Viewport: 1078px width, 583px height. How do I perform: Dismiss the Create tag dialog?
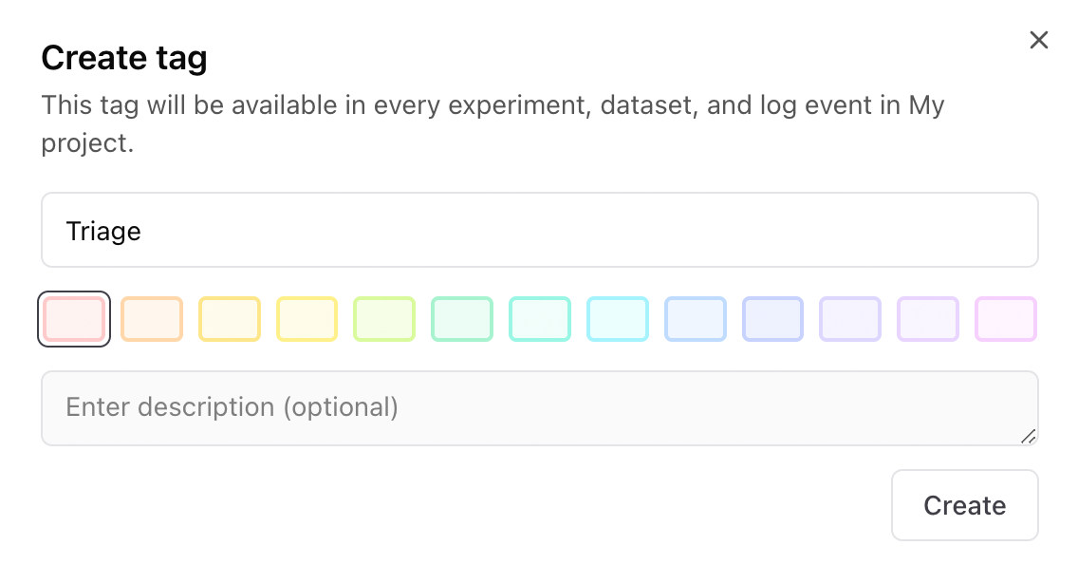(1038, 40)
